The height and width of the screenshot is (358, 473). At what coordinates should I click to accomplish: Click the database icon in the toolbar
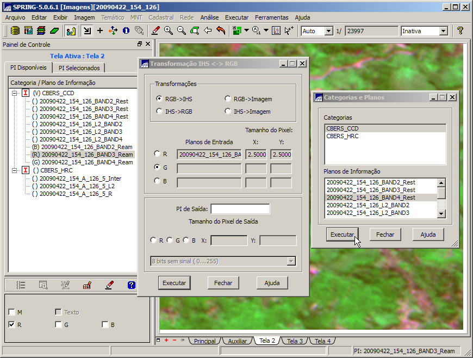[x=15, y=31]
